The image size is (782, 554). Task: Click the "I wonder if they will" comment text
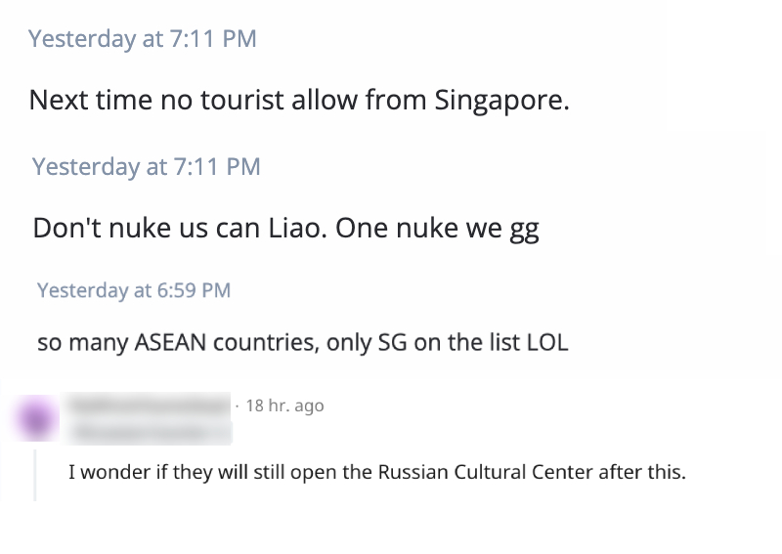[x=377, y=472]
